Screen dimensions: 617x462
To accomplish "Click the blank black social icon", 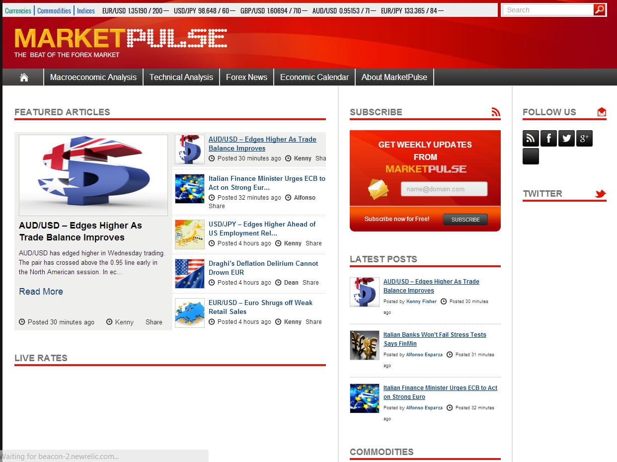I will (531, 156).
